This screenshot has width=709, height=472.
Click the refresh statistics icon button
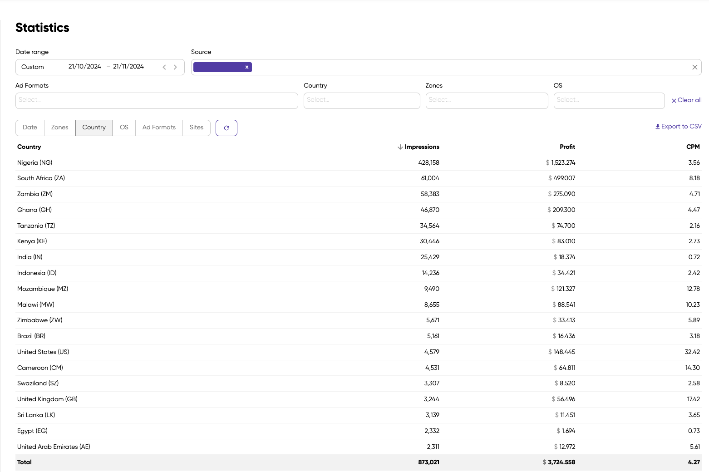[226, 128]
